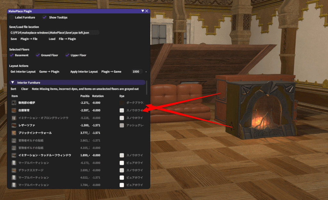Click icon of マーブルパーティション at position -6.173

pyautogui.click(x=14, y=163)
